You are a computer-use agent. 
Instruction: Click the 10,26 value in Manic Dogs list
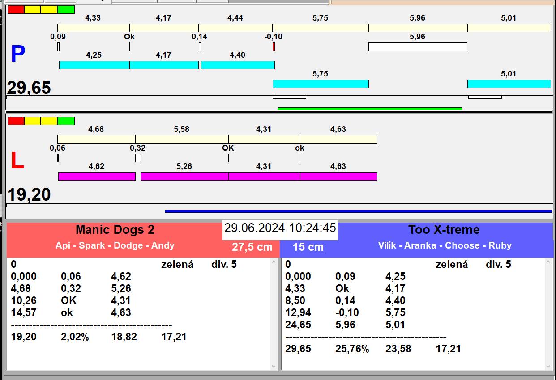tap(24, 300)
